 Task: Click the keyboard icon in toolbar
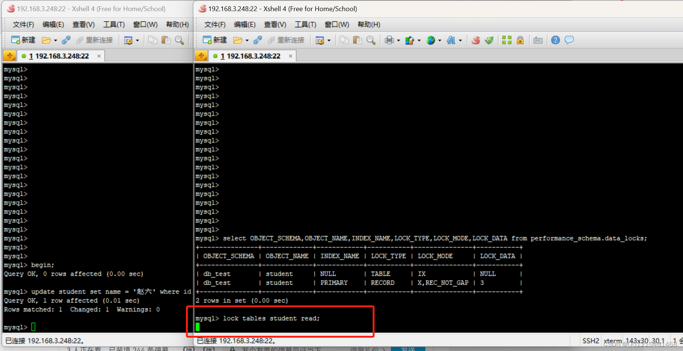coord(538,40)
